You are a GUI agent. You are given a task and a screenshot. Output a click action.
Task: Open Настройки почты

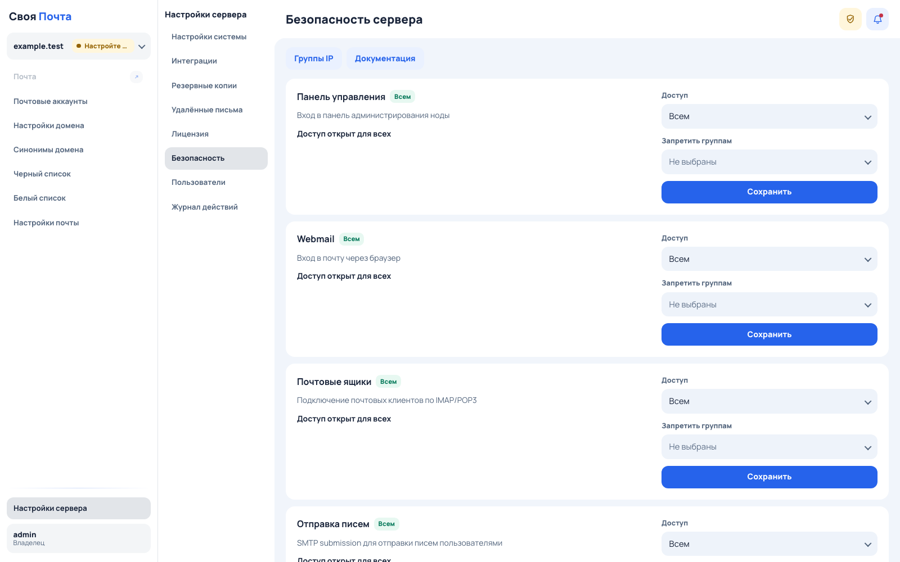tap(79, 223)
